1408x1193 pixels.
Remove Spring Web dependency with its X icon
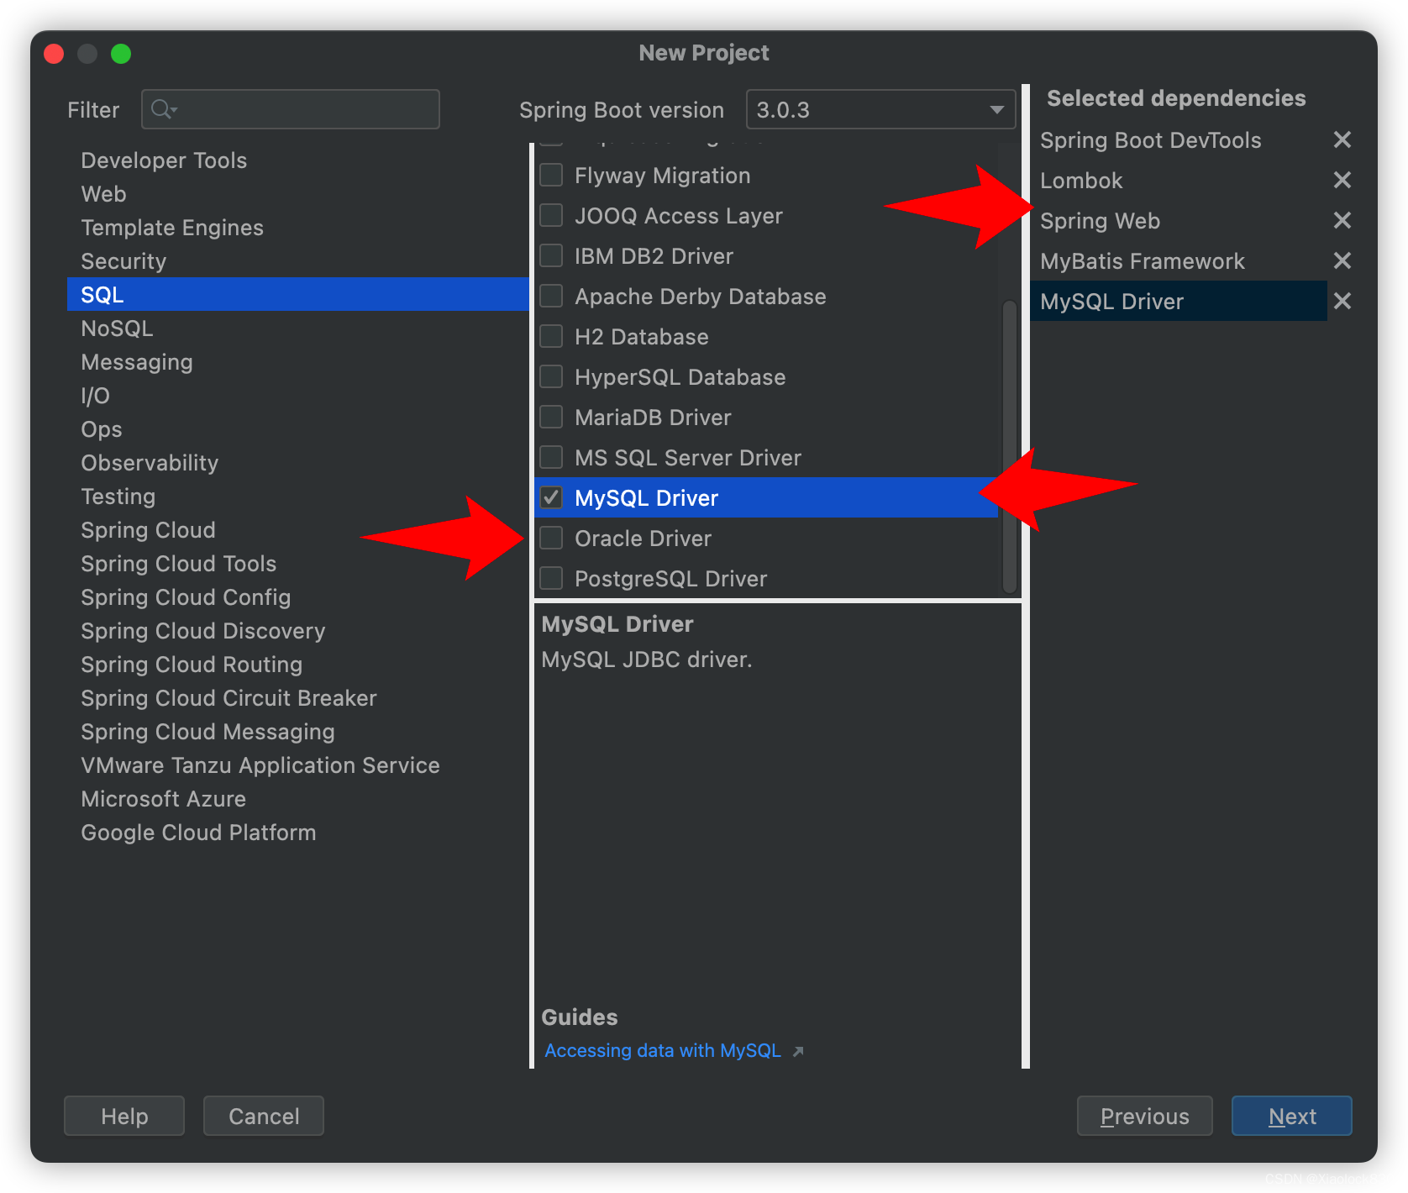[1342, 220]
